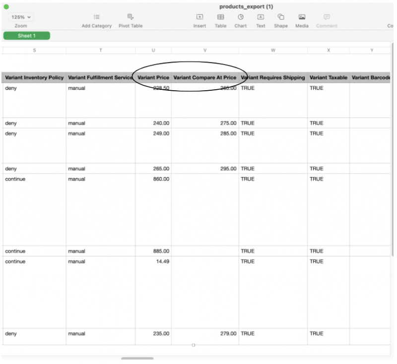Open the Media insert menu

pos(302,17)
